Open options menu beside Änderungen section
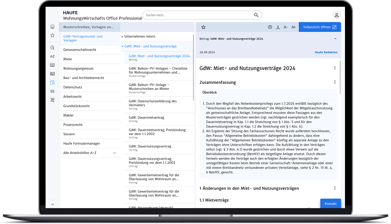 click(x=335, y=188)
